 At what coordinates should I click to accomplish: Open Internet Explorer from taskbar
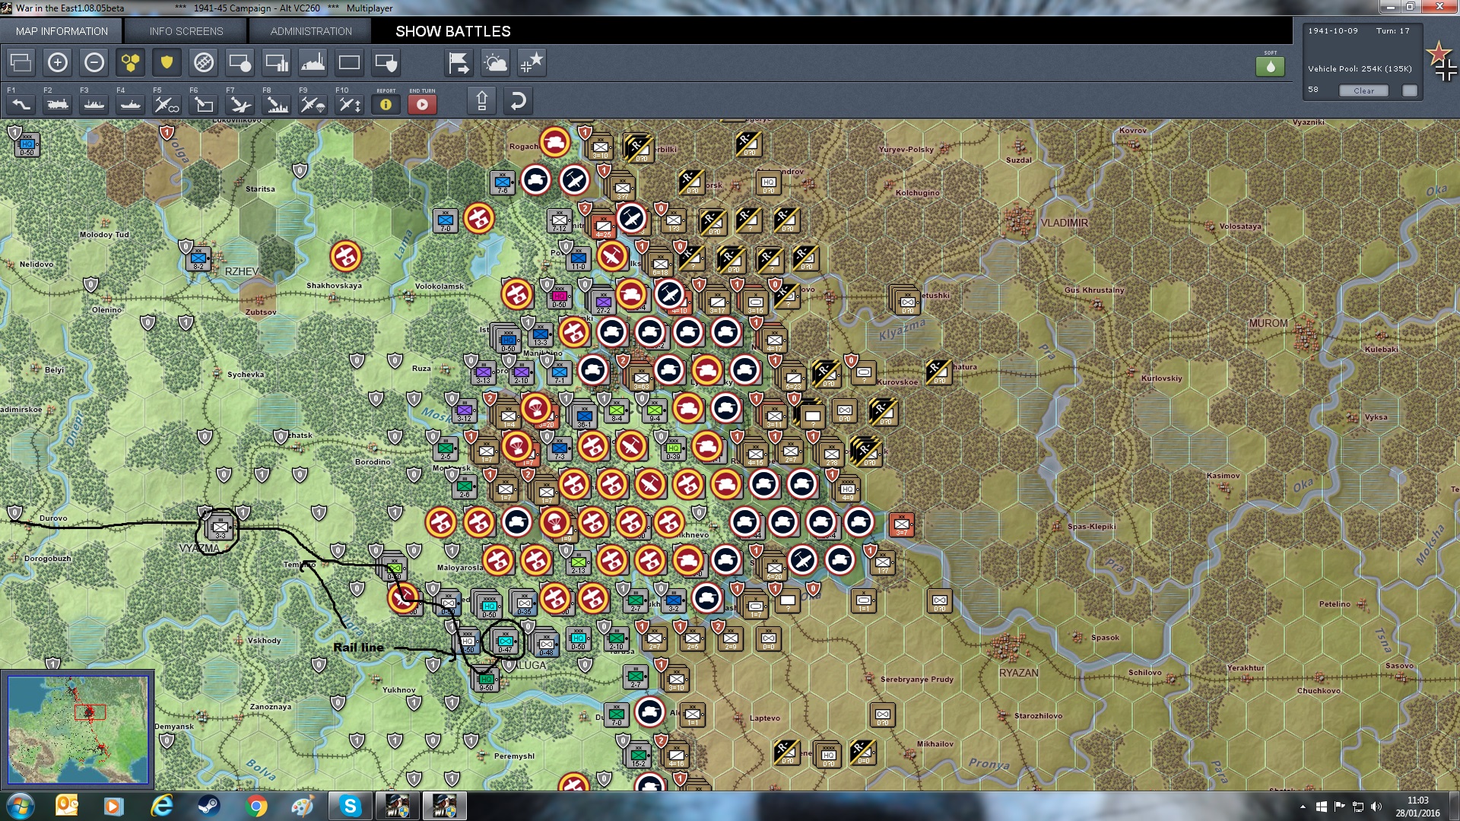click(x=161, y=806)
